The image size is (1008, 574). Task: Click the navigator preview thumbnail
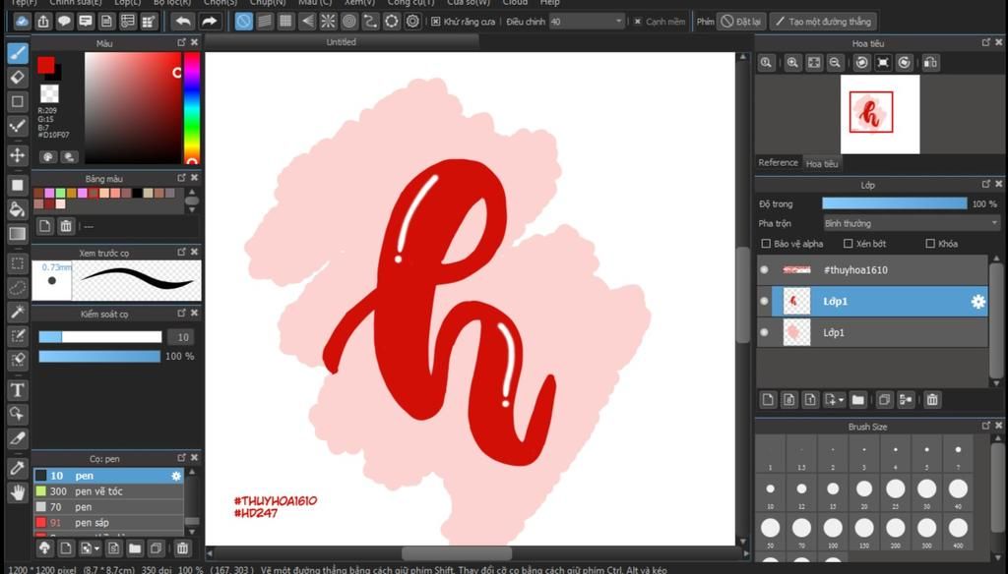click(880, 115)
